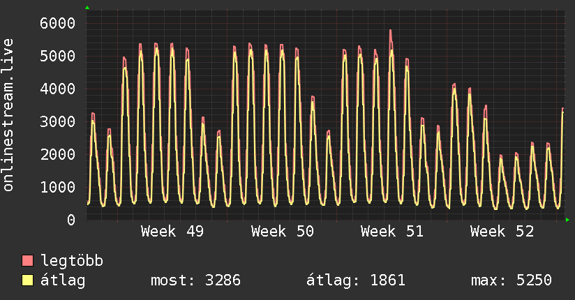
Task: Select the 'most: 3286' value
Action: click(x=196, y=280)
